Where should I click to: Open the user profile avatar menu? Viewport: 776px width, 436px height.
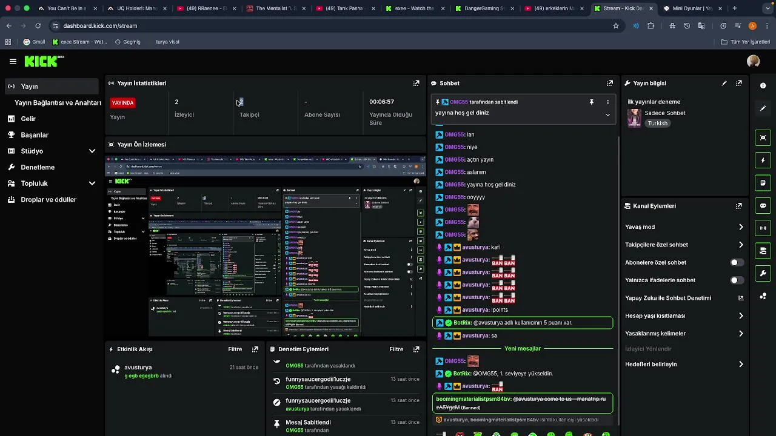[754, 61]
